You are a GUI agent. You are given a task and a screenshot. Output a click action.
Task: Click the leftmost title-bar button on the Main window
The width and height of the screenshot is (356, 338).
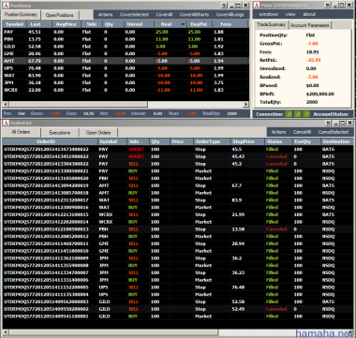click(x=327, y=5)
